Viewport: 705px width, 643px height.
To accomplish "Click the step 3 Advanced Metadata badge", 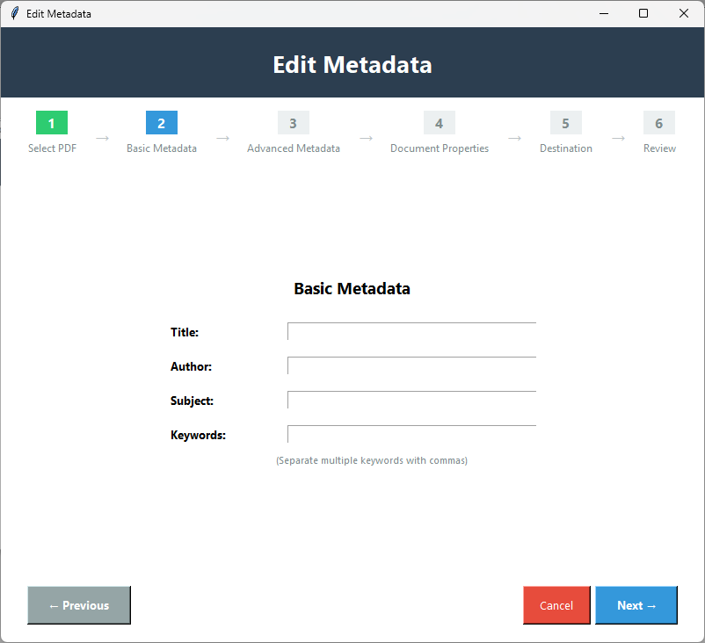I will point(293,123).
